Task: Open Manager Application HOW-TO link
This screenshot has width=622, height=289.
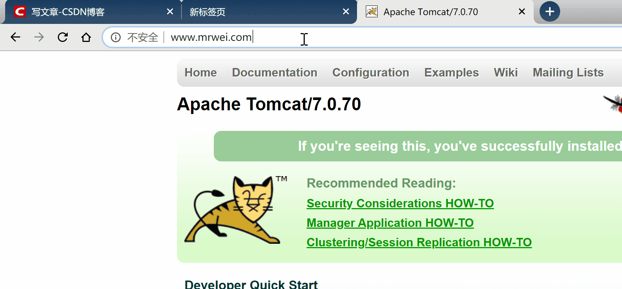Action: (x=390, y=223)
